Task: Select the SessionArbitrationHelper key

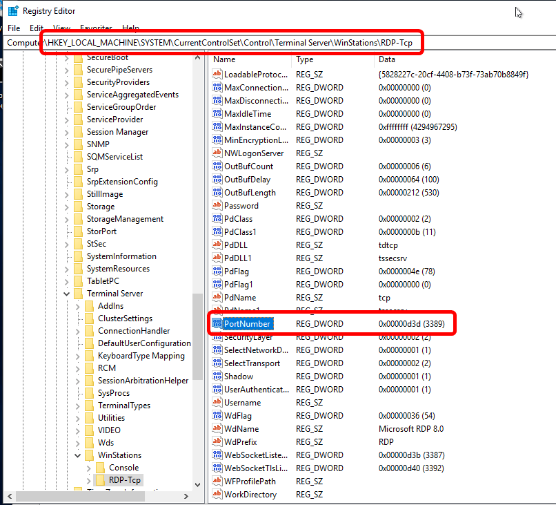Action: [x=143, y=381]
